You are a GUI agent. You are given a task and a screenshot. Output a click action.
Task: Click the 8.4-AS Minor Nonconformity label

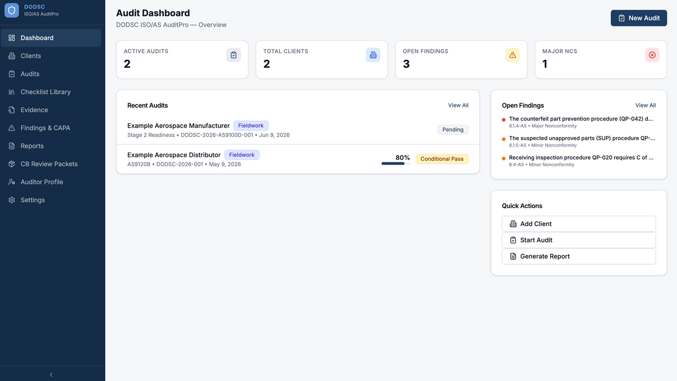click(x=542, y=165)
